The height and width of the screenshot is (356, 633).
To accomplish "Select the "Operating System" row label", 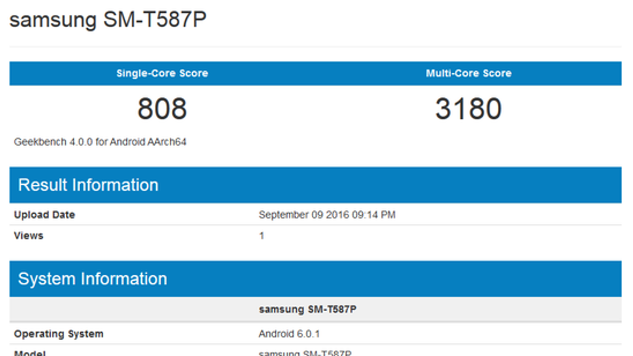I will (x=59, y=334).
